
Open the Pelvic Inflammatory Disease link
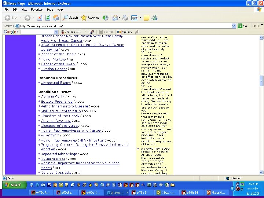coord(65,106)
